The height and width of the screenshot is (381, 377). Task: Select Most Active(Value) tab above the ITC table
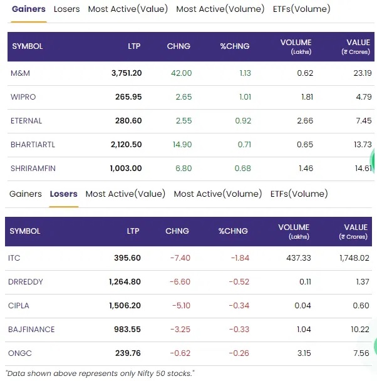click(x=125, y=194)
